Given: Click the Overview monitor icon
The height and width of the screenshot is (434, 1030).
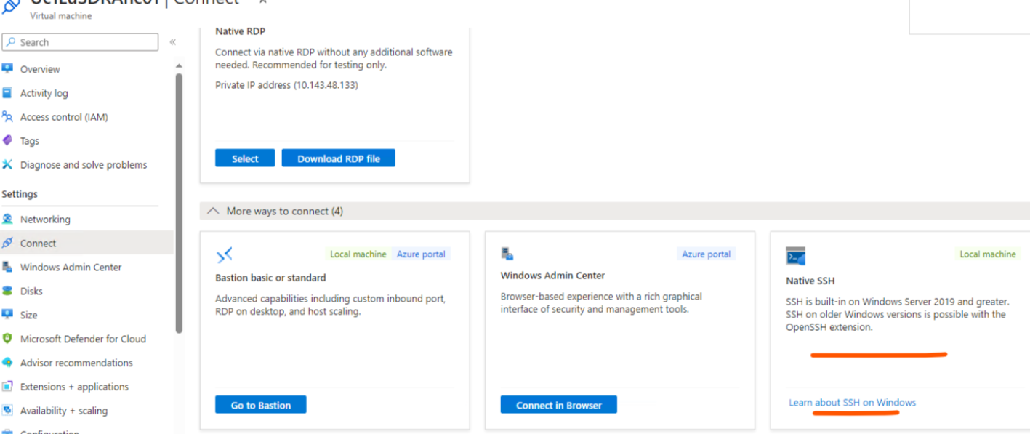Looking at the screenshot, I should click(7, 68).
